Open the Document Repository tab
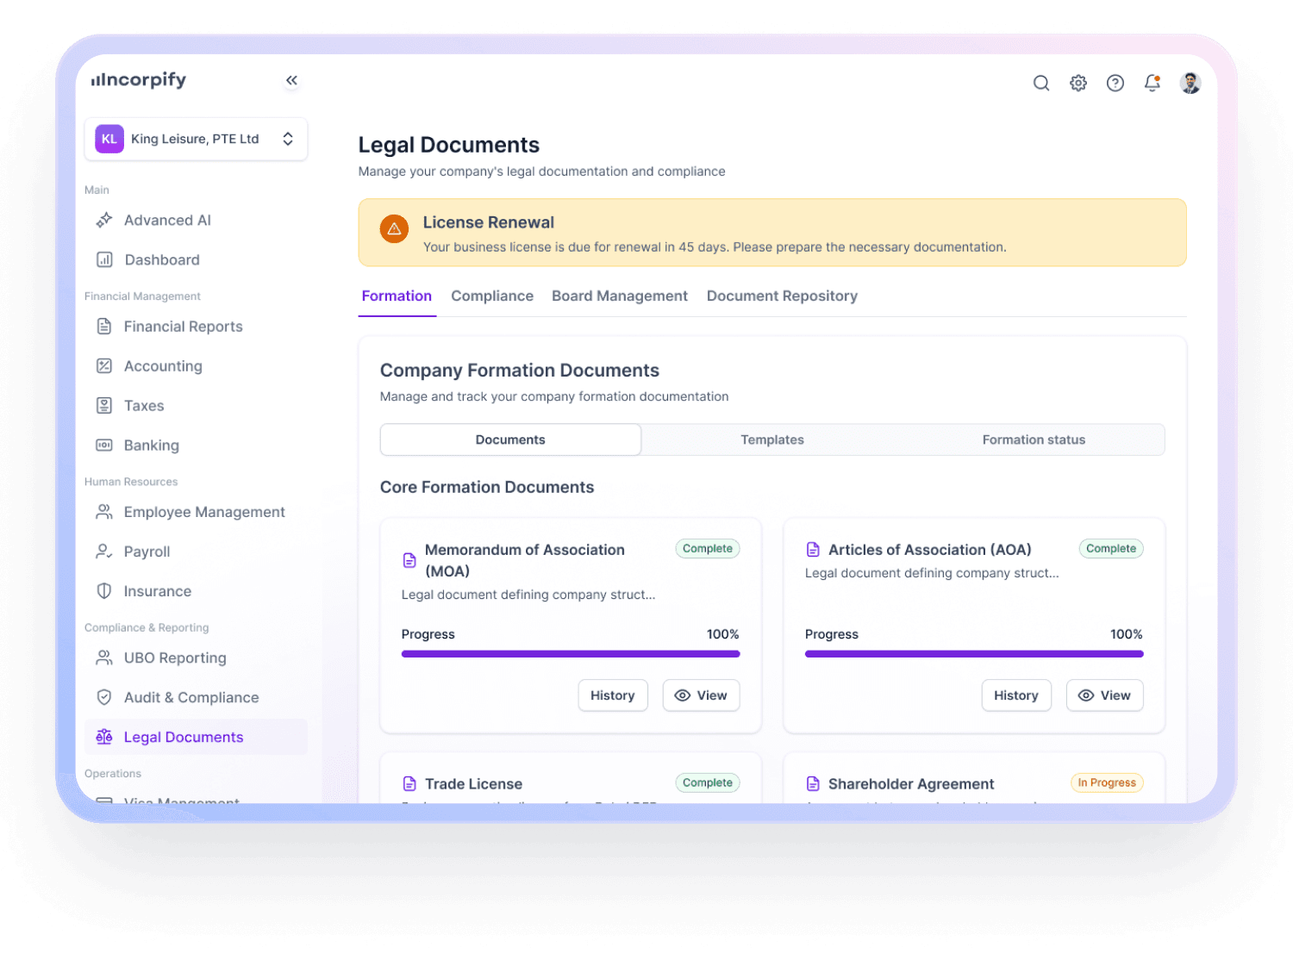 [x=782, y=296]
